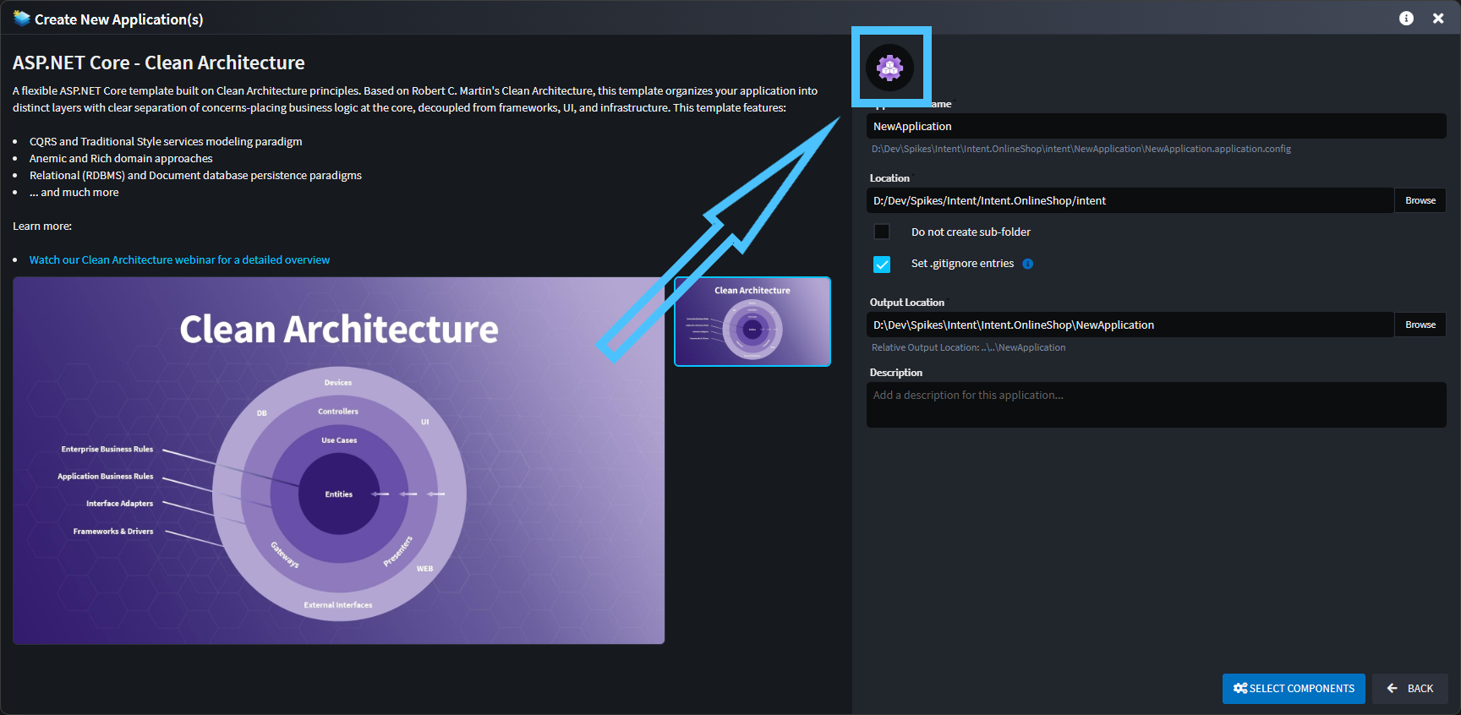Click the Description text area
The height and width of the screenshot is (715, 1461).
click(1156, 405)
